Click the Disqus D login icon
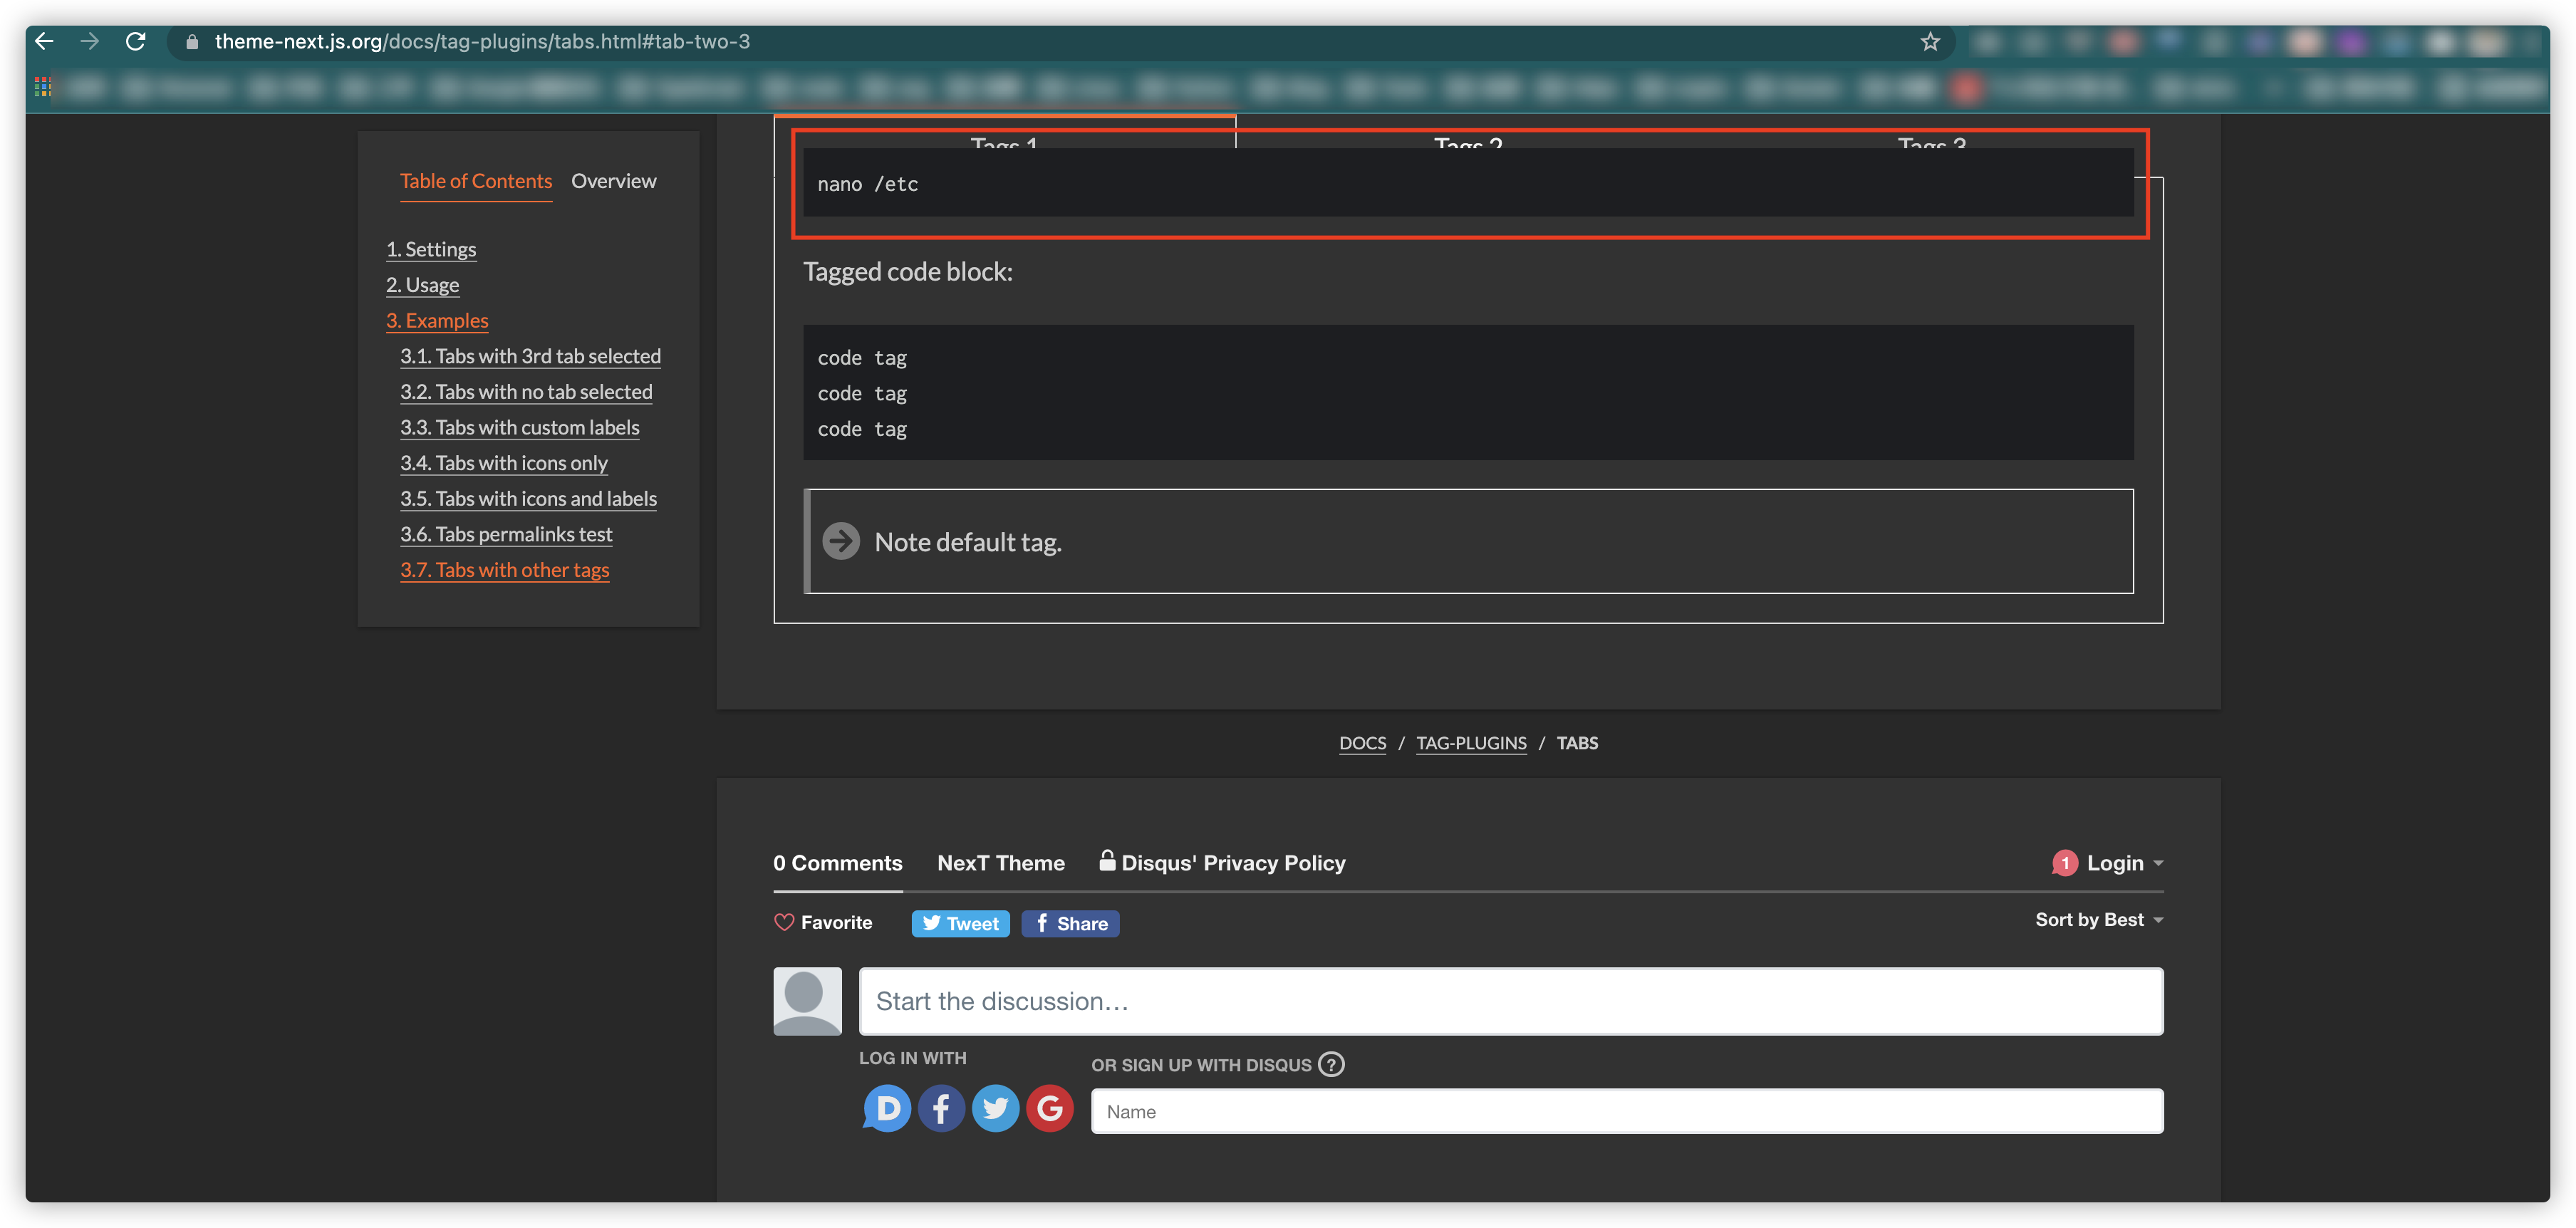2576x1228 pixels. pyautogui.click(x=886, y=1107)
